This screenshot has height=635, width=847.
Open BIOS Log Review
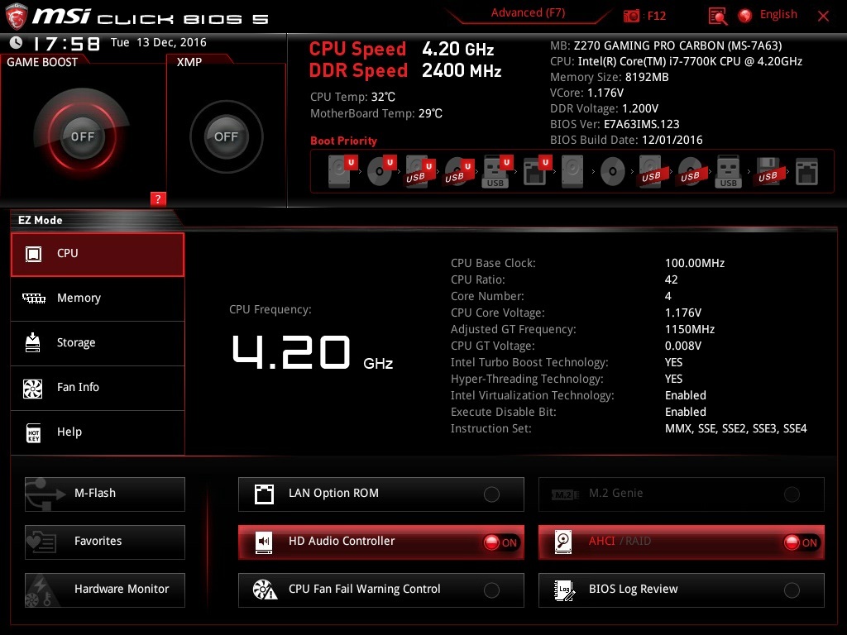(x=680, y=590)
